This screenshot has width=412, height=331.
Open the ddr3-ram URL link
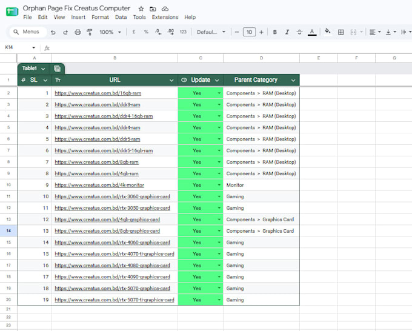coord(97,105)
